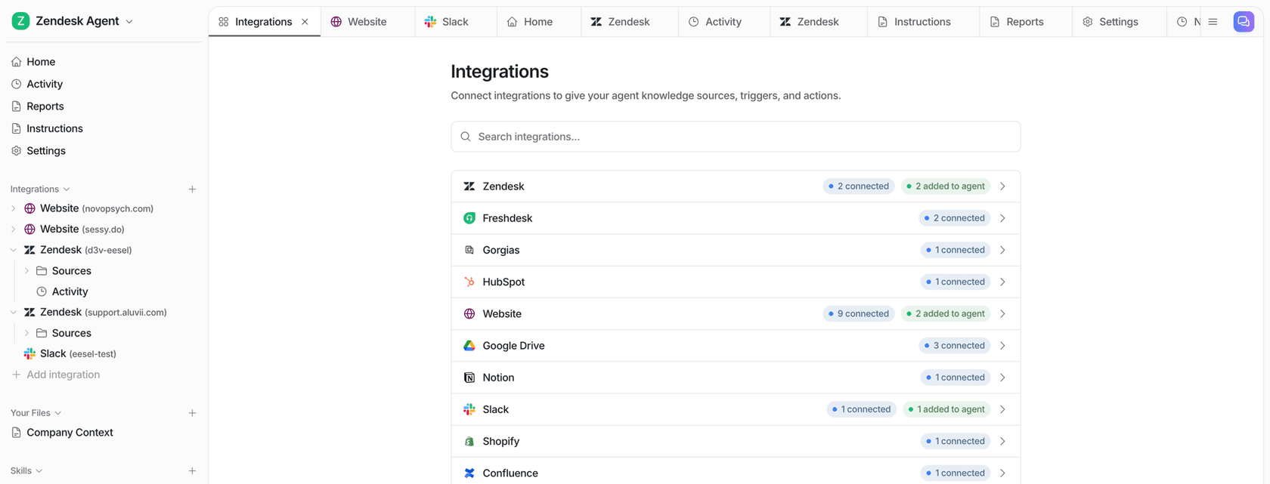The width and height of the screenshot is (1270, 484).
Task: Switch to the Slack tab
Action: pyautogui.click(x=456, y=22)
